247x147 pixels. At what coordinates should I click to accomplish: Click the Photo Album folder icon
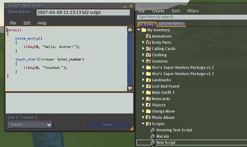click(x=148, y=117)
